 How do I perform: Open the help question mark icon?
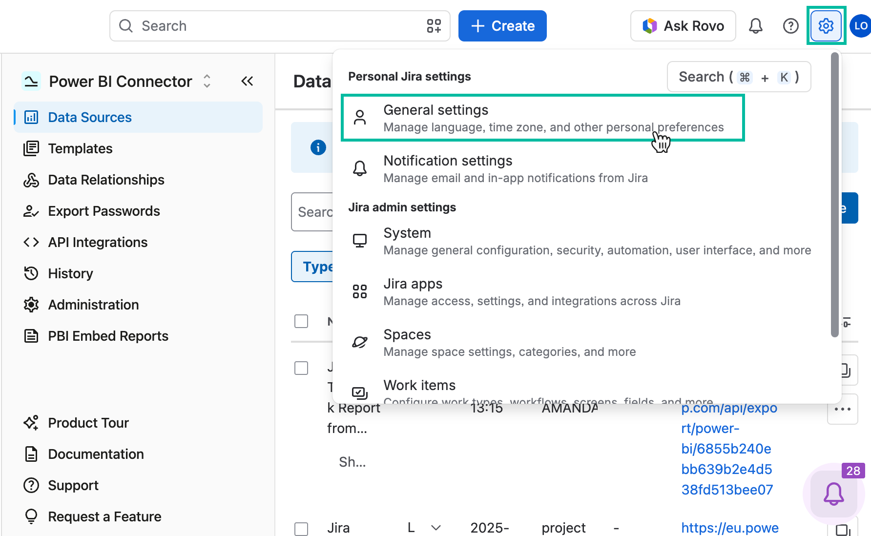791,26
